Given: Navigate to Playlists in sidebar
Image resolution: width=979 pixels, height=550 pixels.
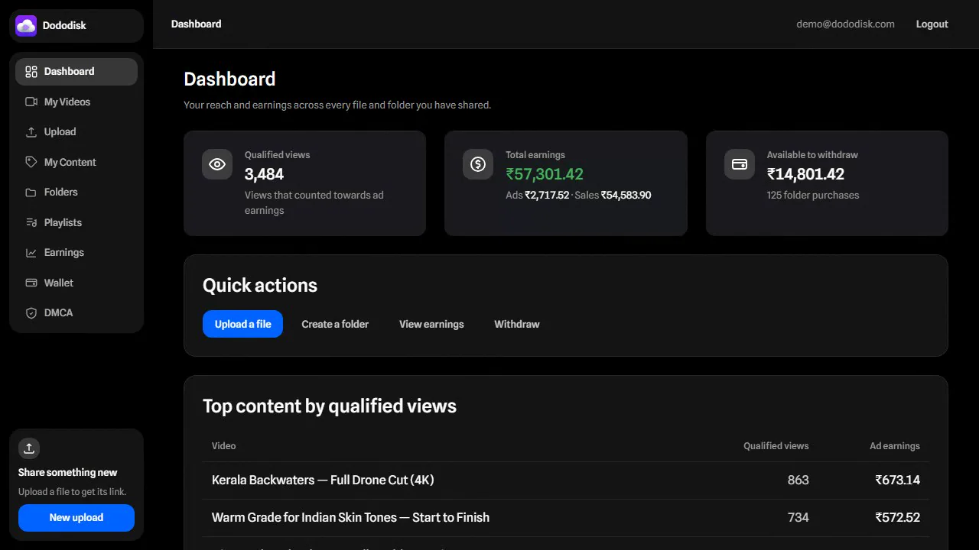Looking at the screenshot, I should coord(76,222).
